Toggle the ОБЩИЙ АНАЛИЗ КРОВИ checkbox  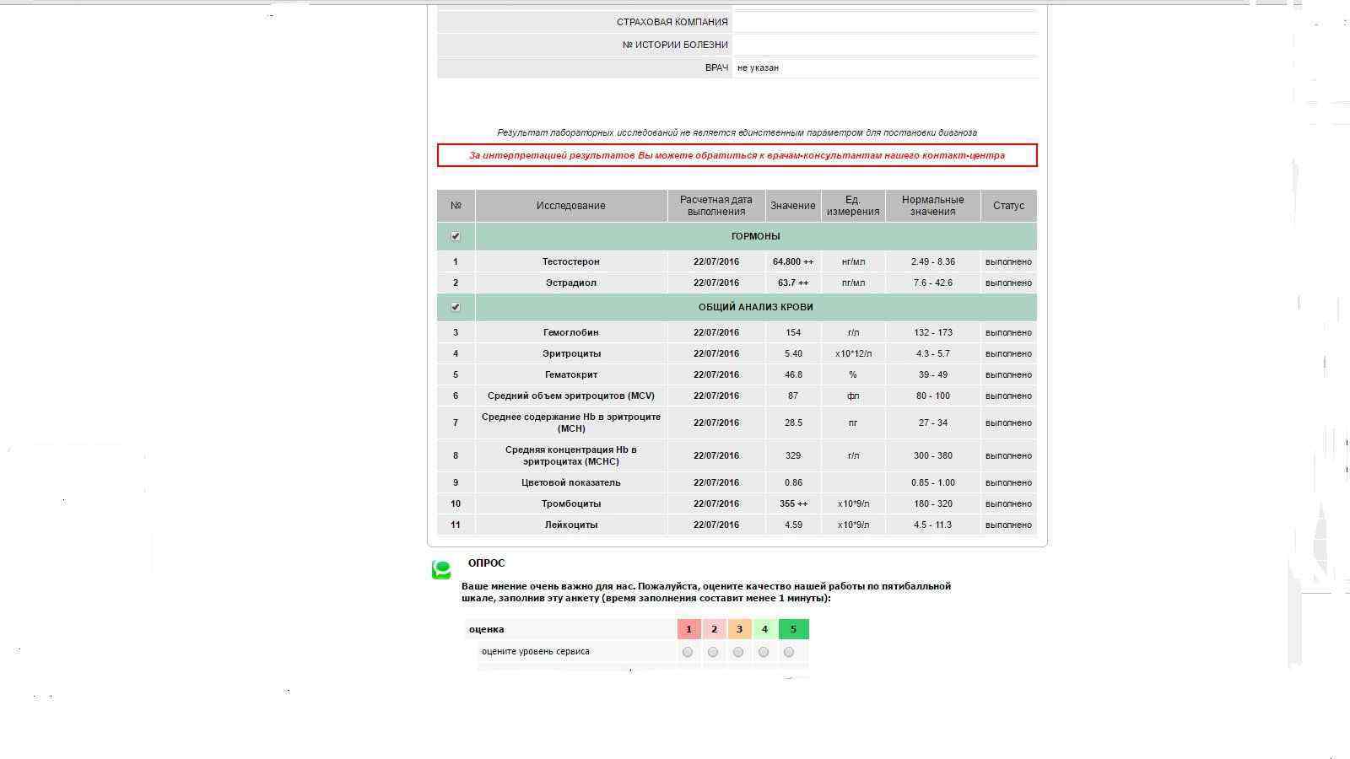coord(456,307)
